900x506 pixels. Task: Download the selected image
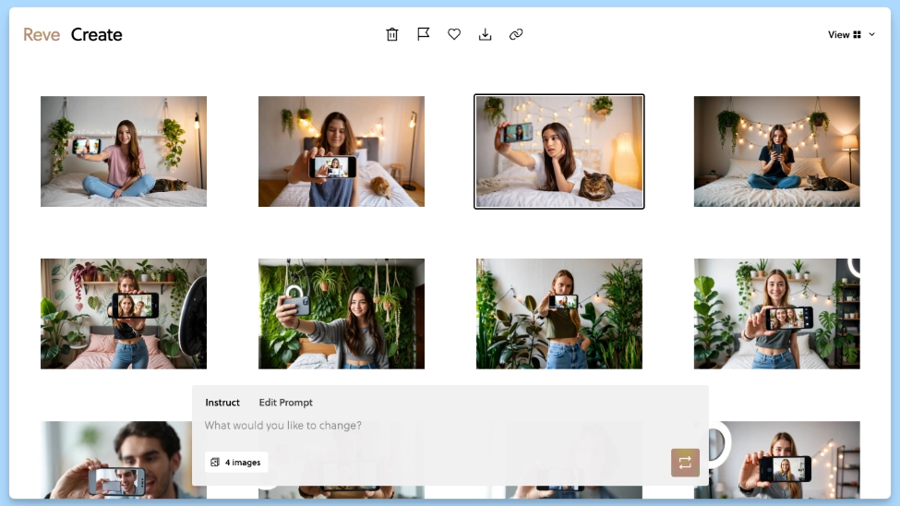486,34
